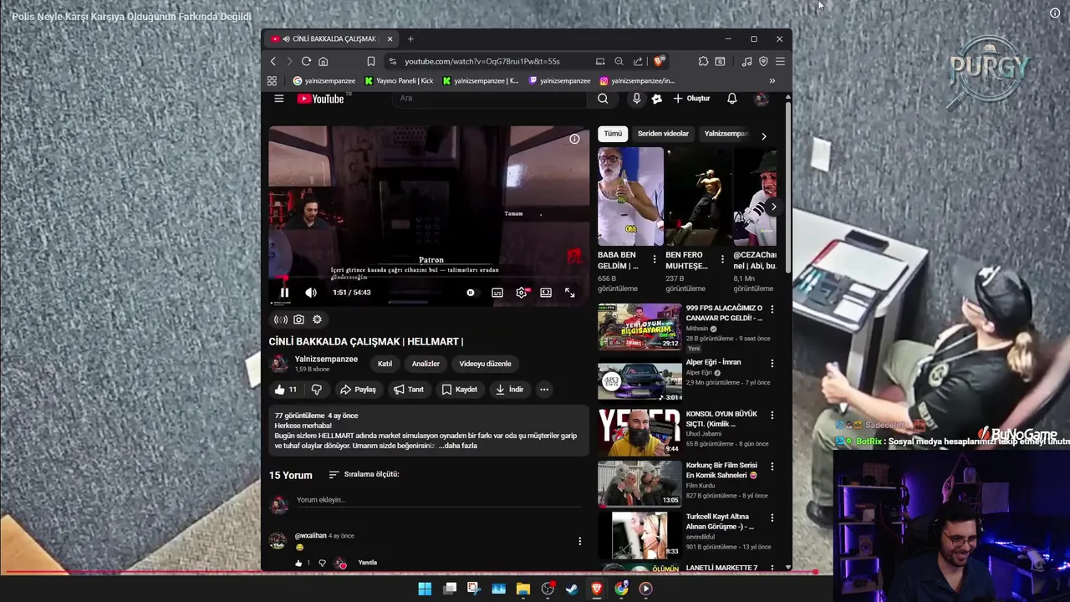Go back in Brave browser
Image resolution: width=1070 pixels, height=602 pixels.
click(x=273, y=61)
